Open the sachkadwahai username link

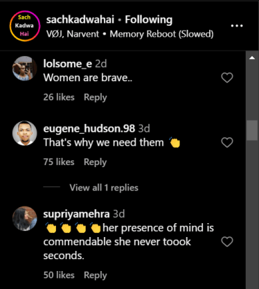80,19
